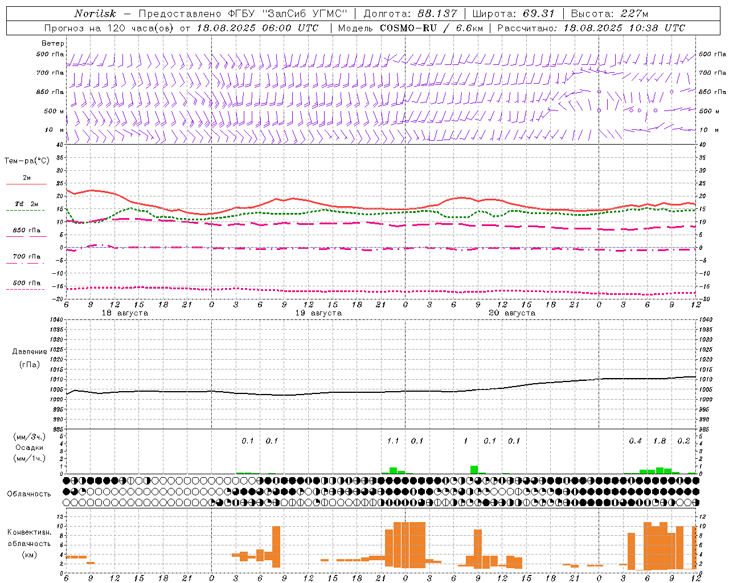
Task: Click the (мм/3ч.) precipitation unit label
Action: (x=30, y=437)
